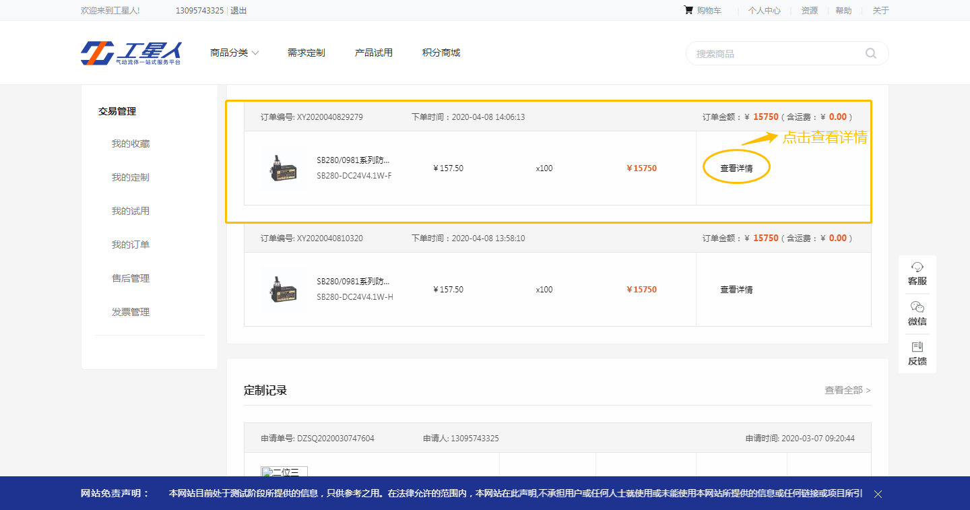This screenshot has width=970, height=510.
Task: Open 积分商城 in navigation
Action: coord(441,53)
